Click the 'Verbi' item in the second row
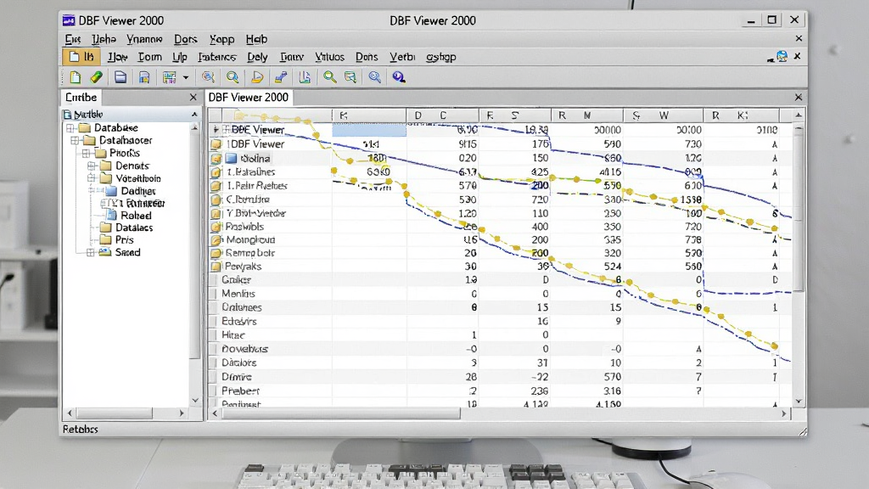Image resolution: width=869 pixels, height=489 pixels. pos(401,57)
